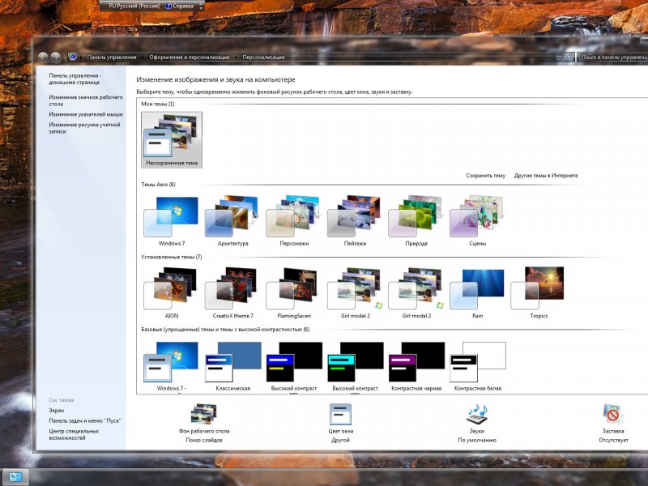Open Звуки sound settings
This screenshot has width=648, height=486.
pyautogui.click(x=477, y=422)
